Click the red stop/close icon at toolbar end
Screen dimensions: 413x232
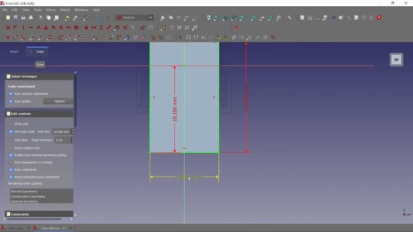click(379, 17)
